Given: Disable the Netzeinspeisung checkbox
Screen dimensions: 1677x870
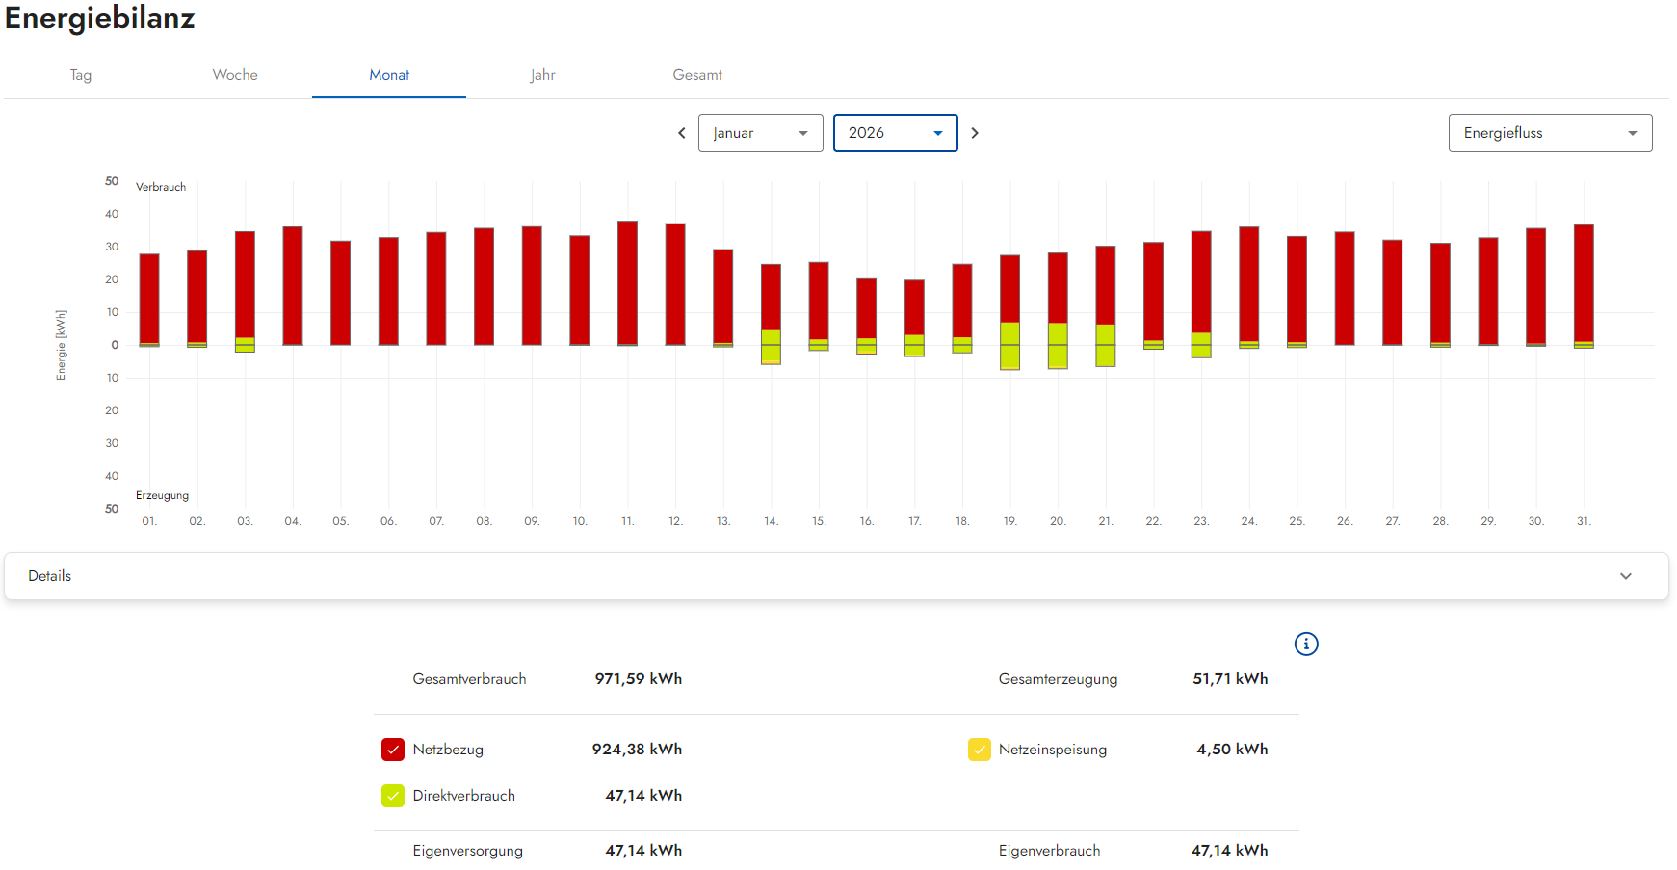Looking at the screenshot, I should coord(979,750).
